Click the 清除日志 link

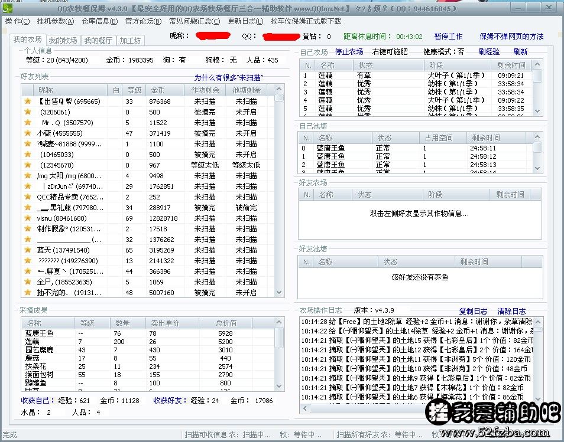[511, 311]
